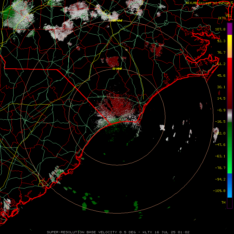
Task: Click the 30.1 legend value
Action: (x=221, y=87)
